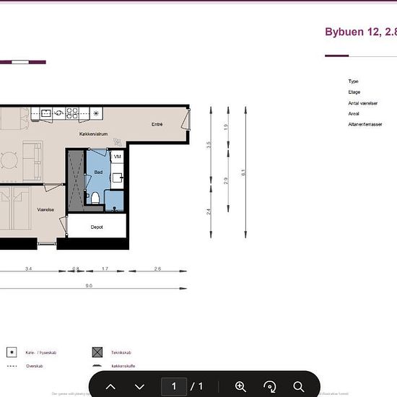Go to previous page with up chevron
This screenshot has width=397, height=397.
[x=110, y=386]
